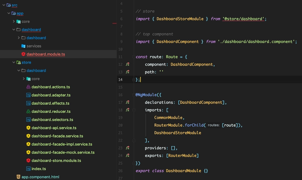Expand the nested dashboard subfolder chevron
The image size is (302, 180).
point(18,38)
